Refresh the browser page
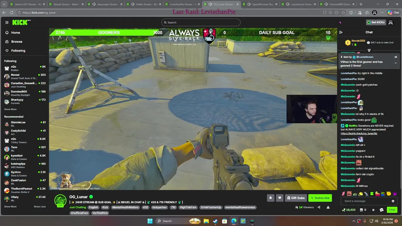402x226 pixels. pos(12,13)
